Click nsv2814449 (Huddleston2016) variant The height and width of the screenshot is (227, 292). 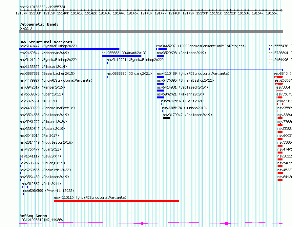(x=46, y=142)
